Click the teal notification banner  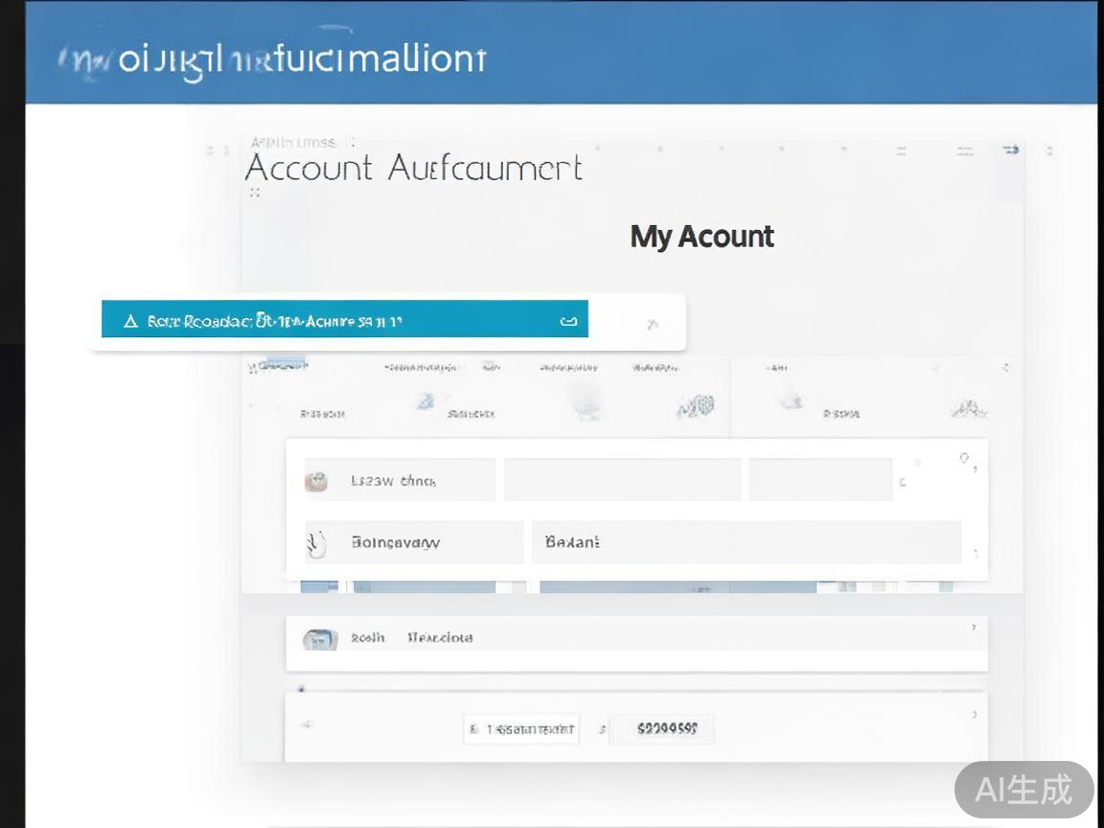click(345, 320)
